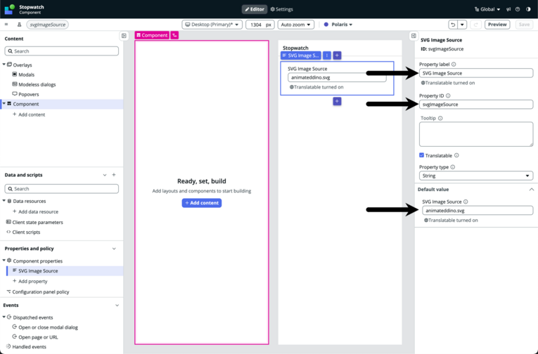
Task: Add item with Data and scripts plus
Action: click(x=114, y=175)
